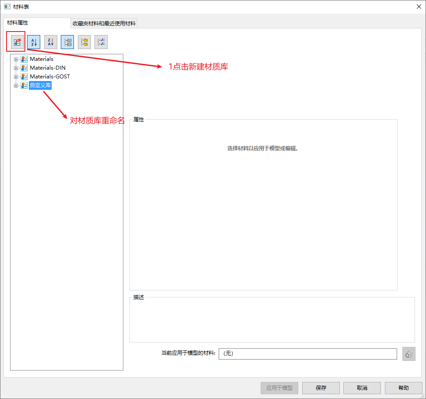The width and height of the screenshot is (426, 399).
Task: Select the 自定义库 tree item
Action: point(40,85)
